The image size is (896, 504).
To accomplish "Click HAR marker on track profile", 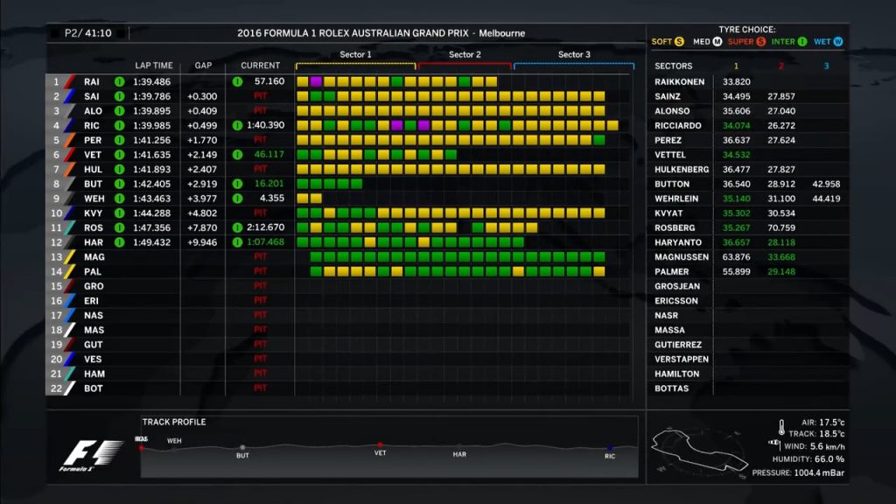I will coord(459,447).
